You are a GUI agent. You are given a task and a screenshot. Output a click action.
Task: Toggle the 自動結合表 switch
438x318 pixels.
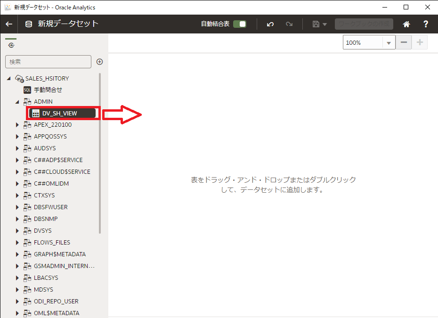[240, 24]
